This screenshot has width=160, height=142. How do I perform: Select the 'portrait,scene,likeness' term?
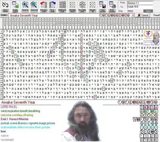coord(28,123)
